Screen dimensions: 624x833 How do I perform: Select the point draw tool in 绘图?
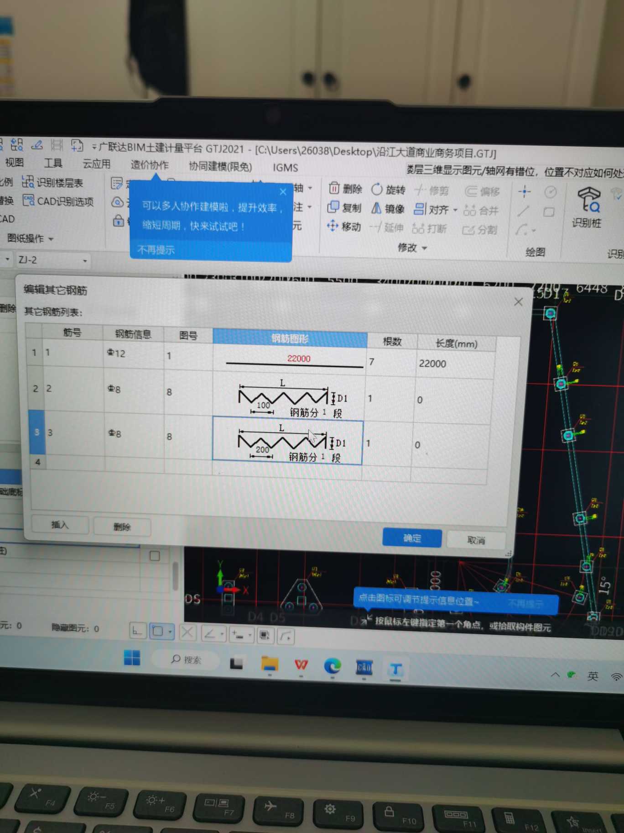point(525,192)
